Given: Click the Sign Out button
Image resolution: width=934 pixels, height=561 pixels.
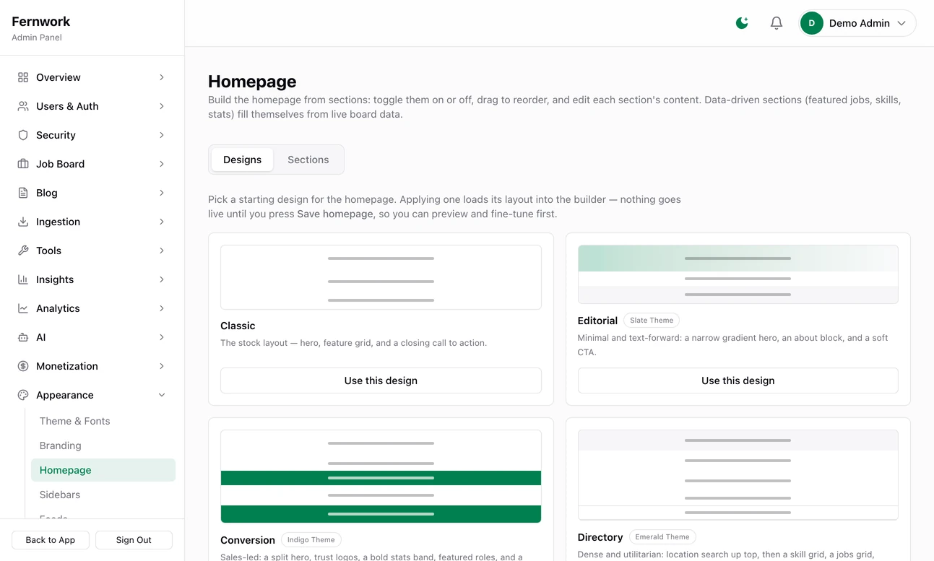Looking at the screenshot, I should tap(134, 540).
